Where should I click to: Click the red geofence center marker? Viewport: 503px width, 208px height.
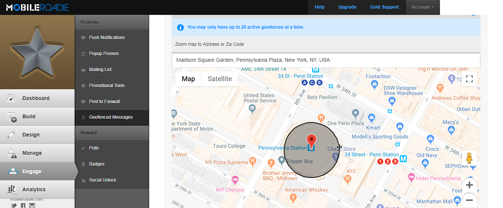[x=311, y=142]
